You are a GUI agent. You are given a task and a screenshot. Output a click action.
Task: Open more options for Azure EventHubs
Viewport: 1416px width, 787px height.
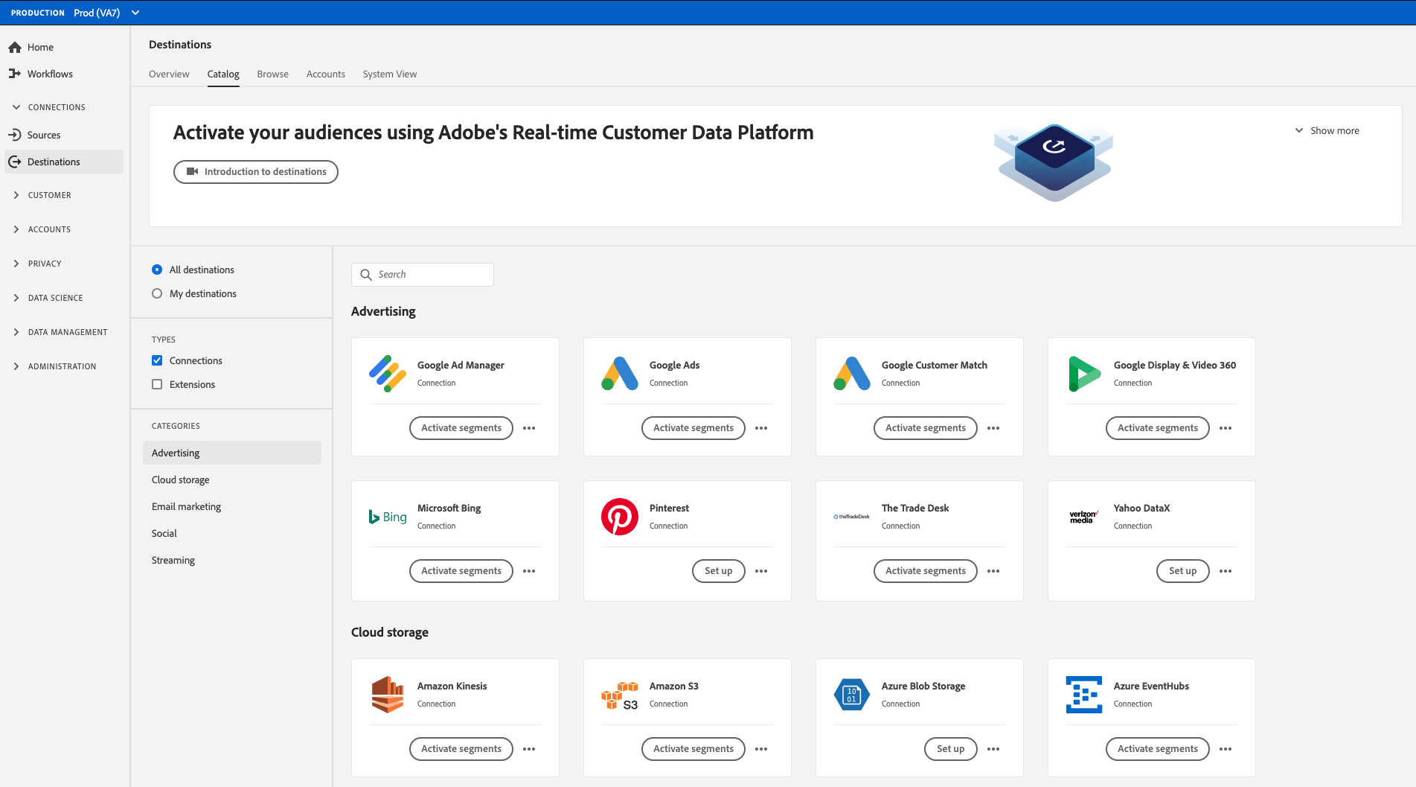pyautogui.click(x=1226, y=749)
